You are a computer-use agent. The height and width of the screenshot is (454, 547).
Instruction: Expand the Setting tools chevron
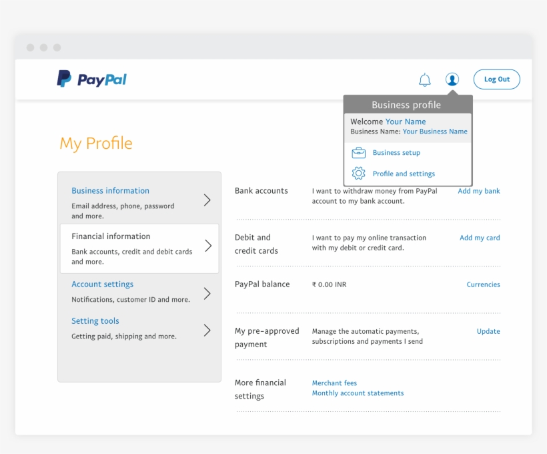207,330
